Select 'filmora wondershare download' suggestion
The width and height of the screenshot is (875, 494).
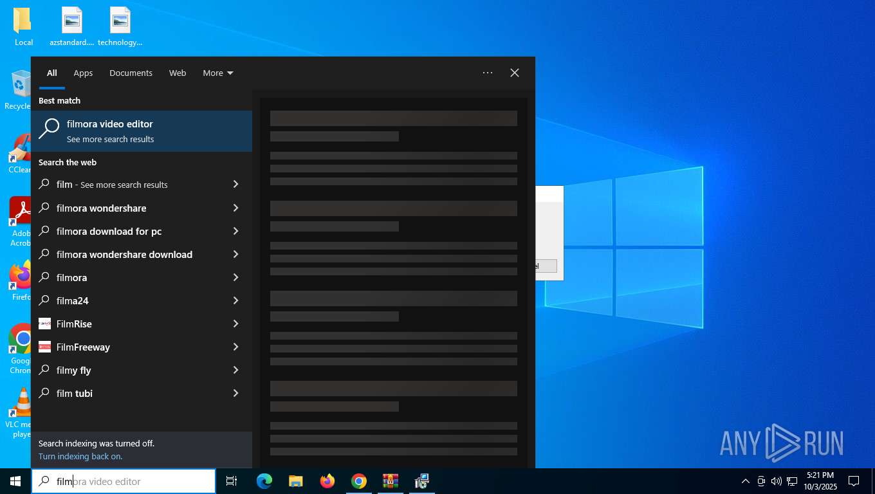(124, 254)
